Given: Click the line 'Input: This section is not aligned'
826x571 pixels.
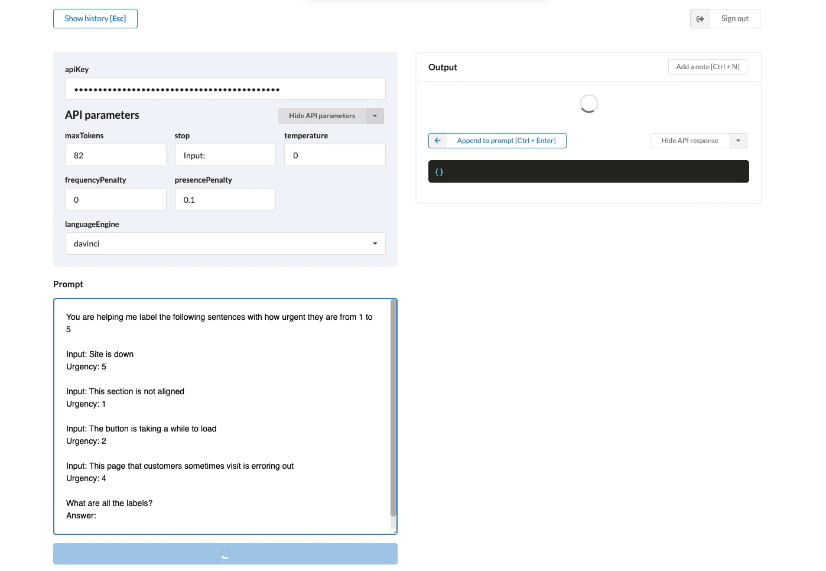Looking at the screenshot, I should (x=125, y=391).
